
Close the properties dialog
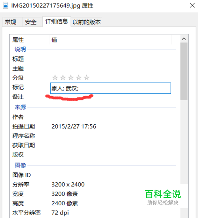coord(192,6)
